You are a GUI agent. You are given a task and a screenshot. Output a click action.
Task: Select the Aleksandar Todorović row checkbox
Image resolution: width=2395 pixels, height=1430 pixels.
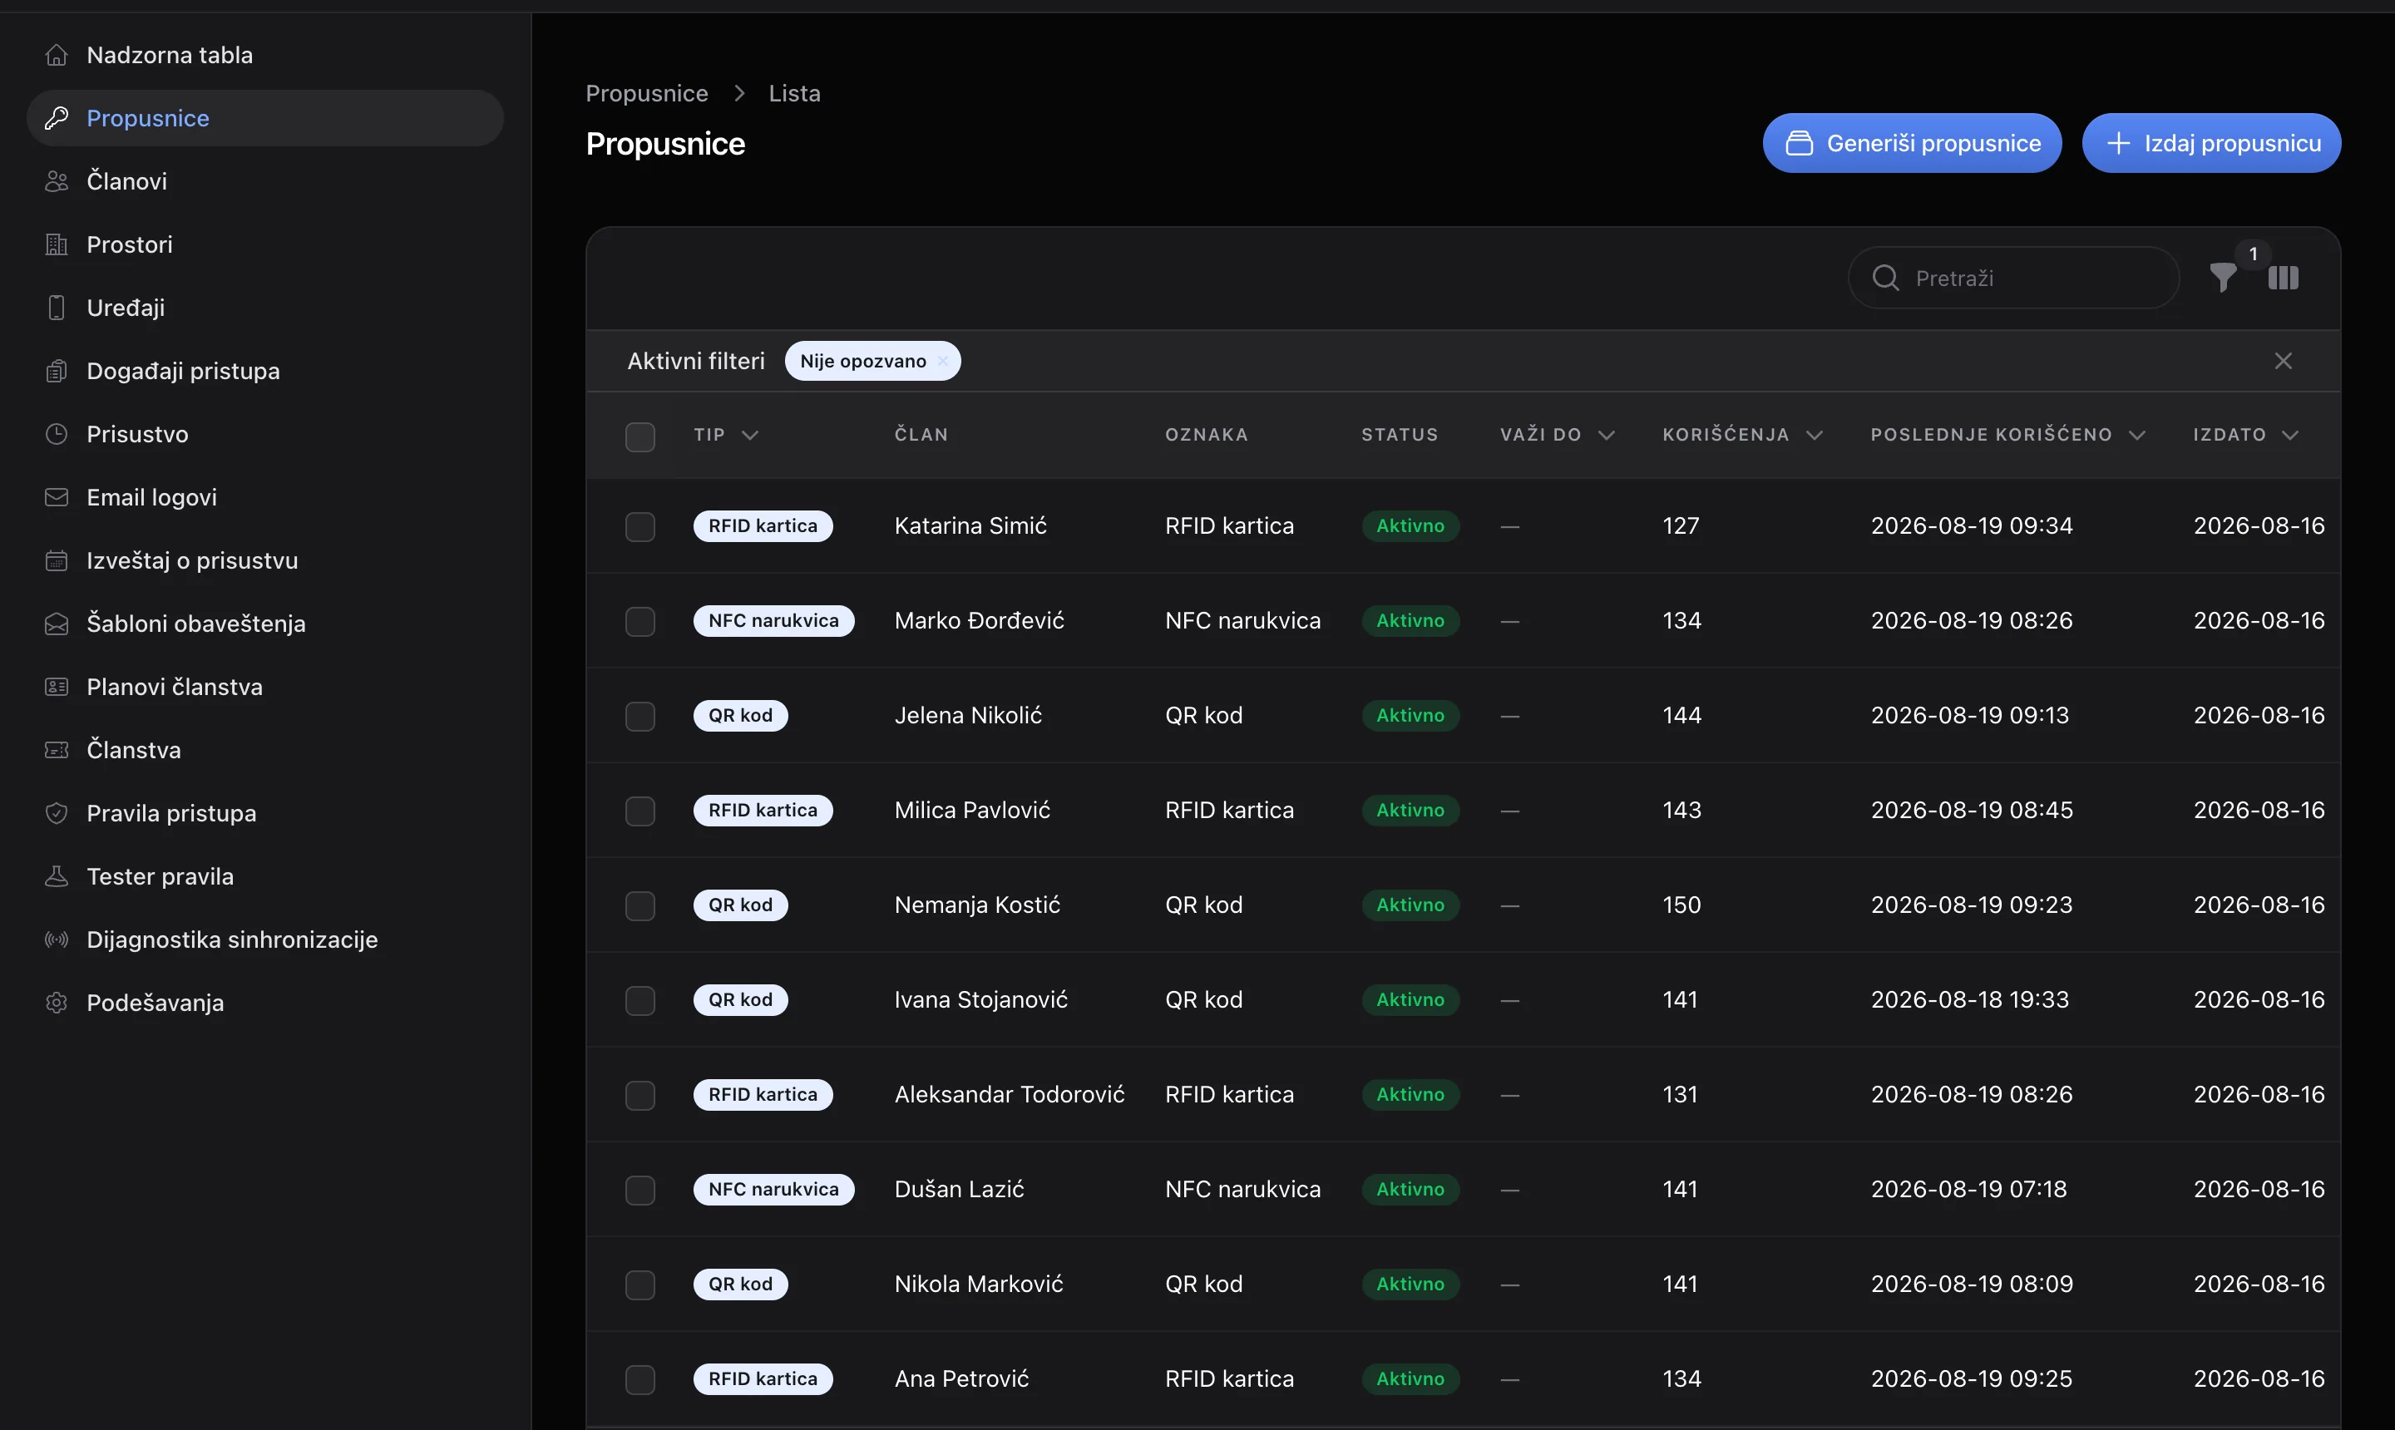pos(640,1096)
